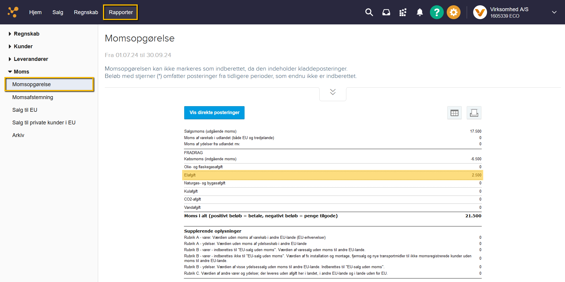
Task: Open Salg til EU in the sidebar
Action: (25, 110)
